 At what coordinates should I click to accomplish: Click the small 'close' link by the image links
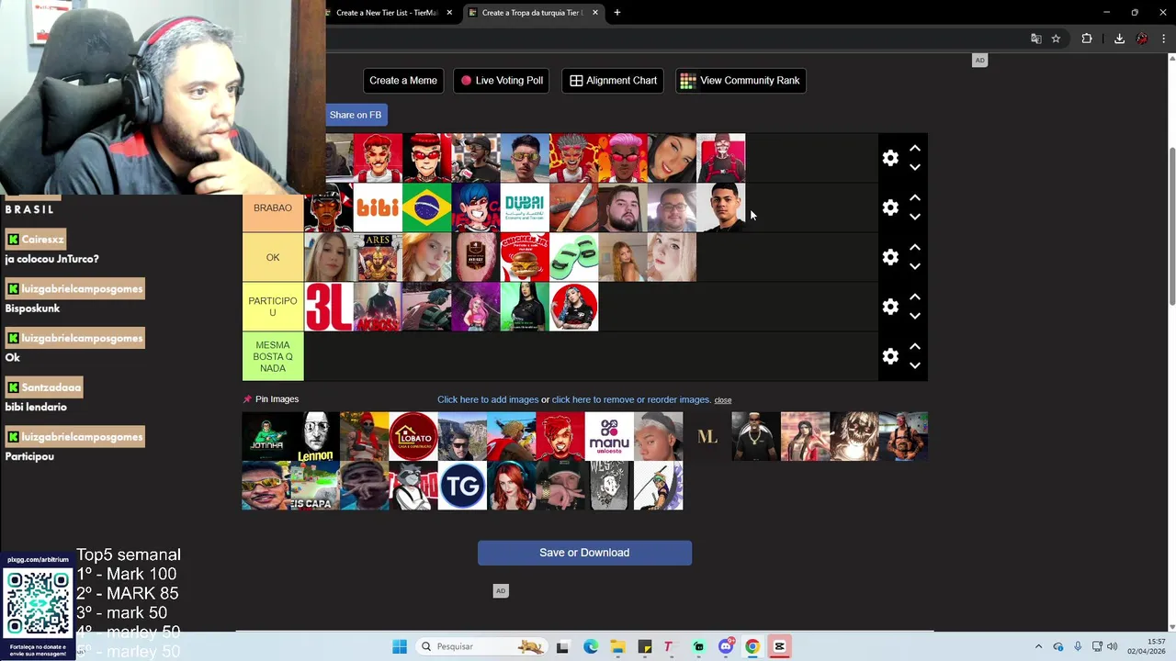(723, 400)
